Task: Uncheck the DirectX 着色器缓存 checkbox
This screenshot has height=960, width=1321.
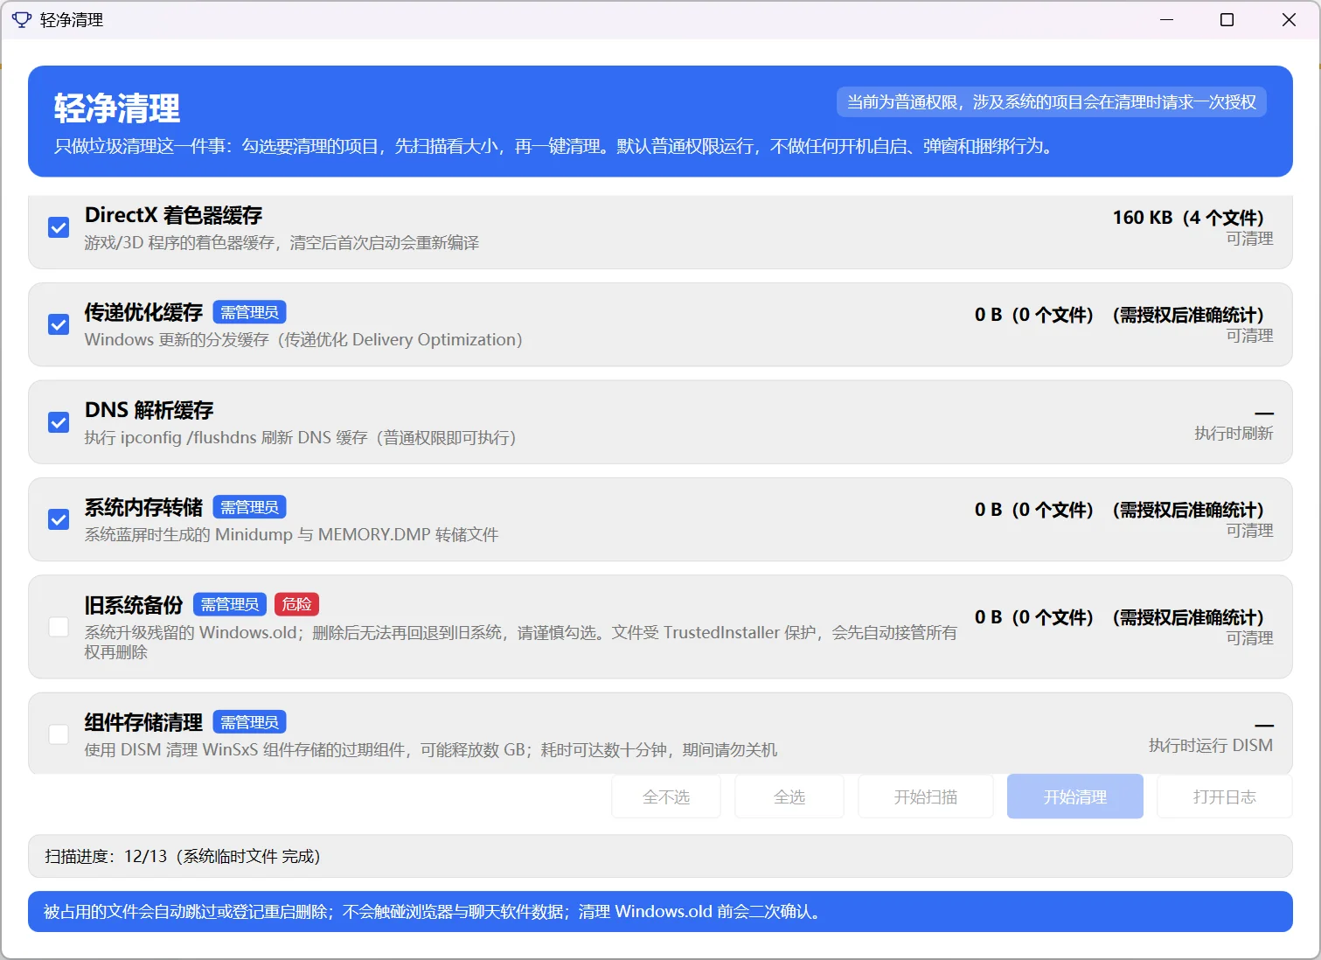Action: coord(59,227)
